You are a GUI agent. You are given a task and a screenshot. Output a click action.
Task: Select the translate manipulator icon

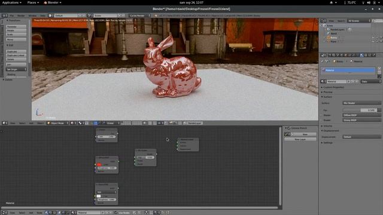coord(96,123)
